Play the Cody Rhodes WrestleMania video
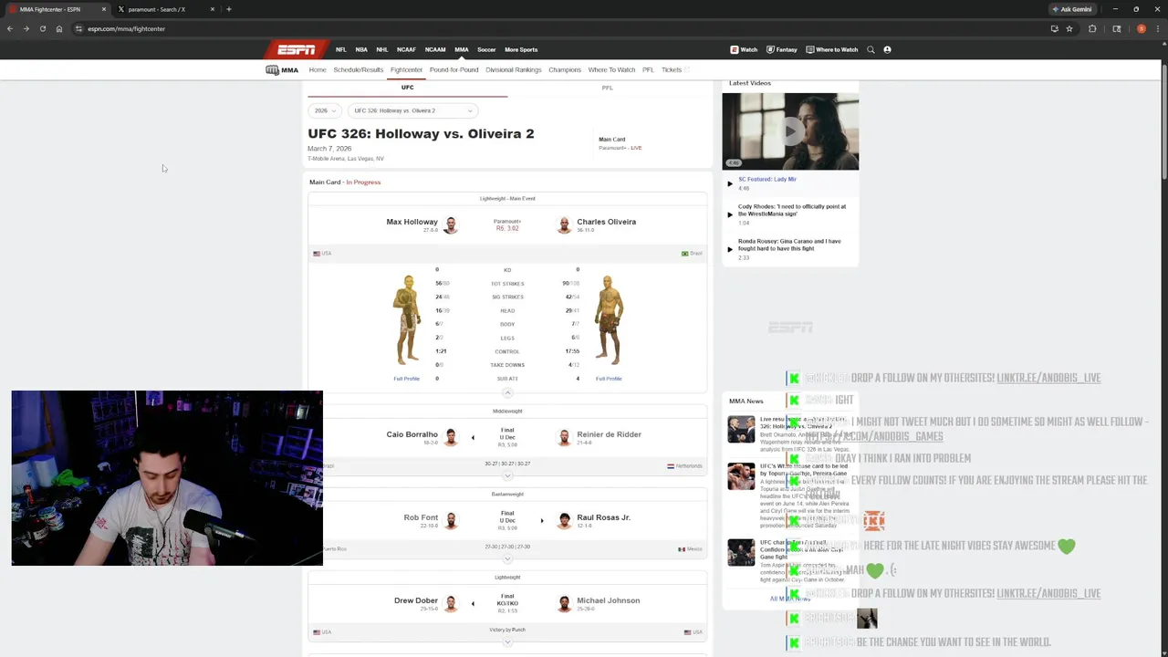Viewport: 1168px width, 657px height. coord(792,210)
